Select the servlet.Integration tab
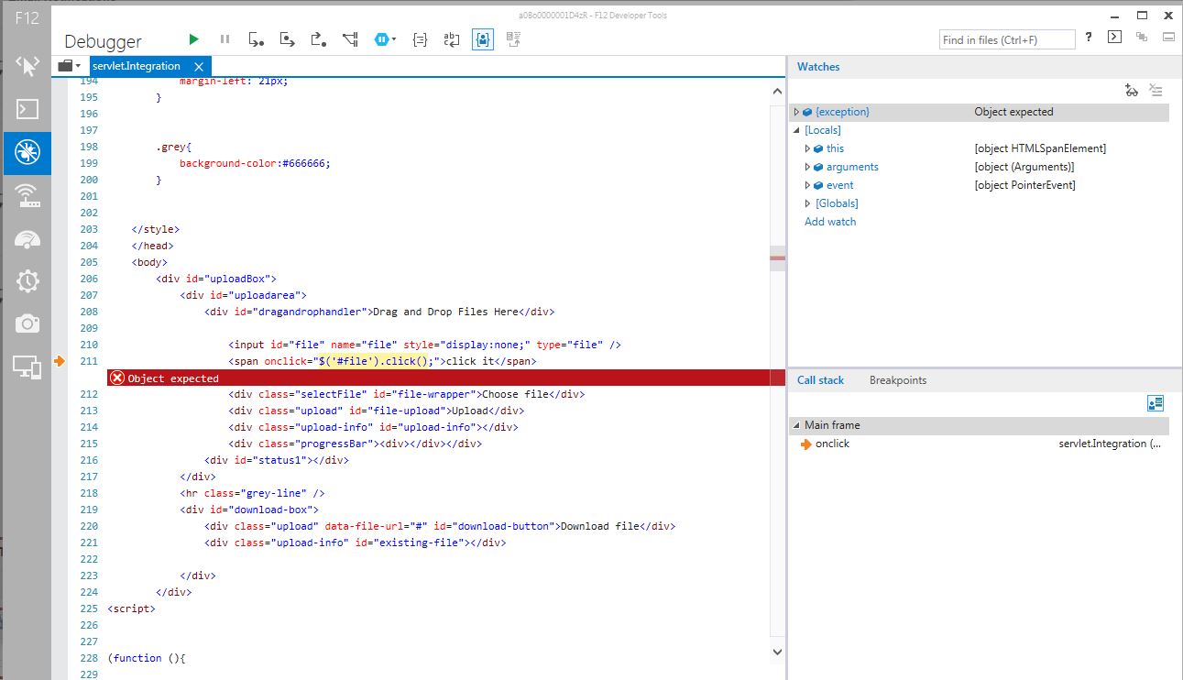 137,66
